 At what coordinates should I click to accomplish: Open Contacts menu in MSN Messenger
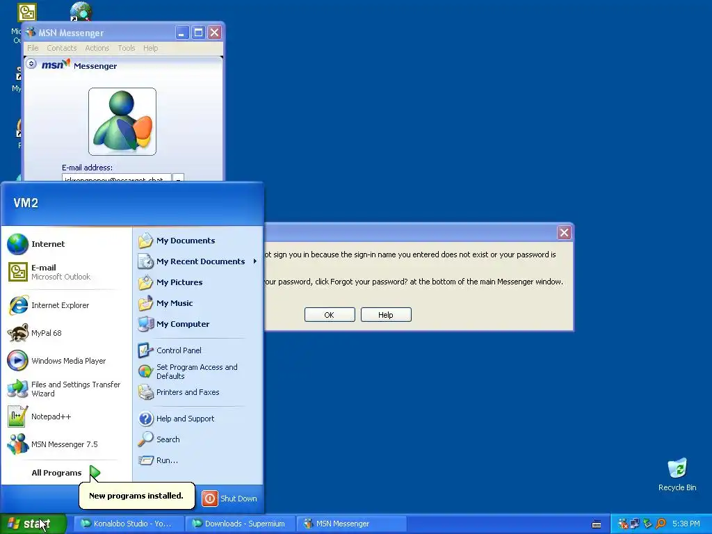pyautogui.click(x=62, y=48)
